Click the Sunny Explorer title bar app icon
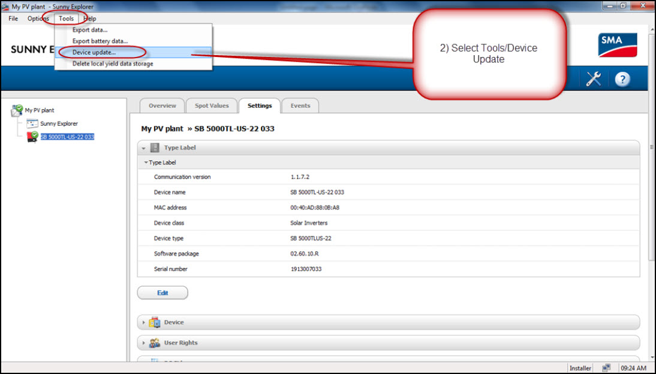Viewport: 656px width, 374px height. point(5,7)
